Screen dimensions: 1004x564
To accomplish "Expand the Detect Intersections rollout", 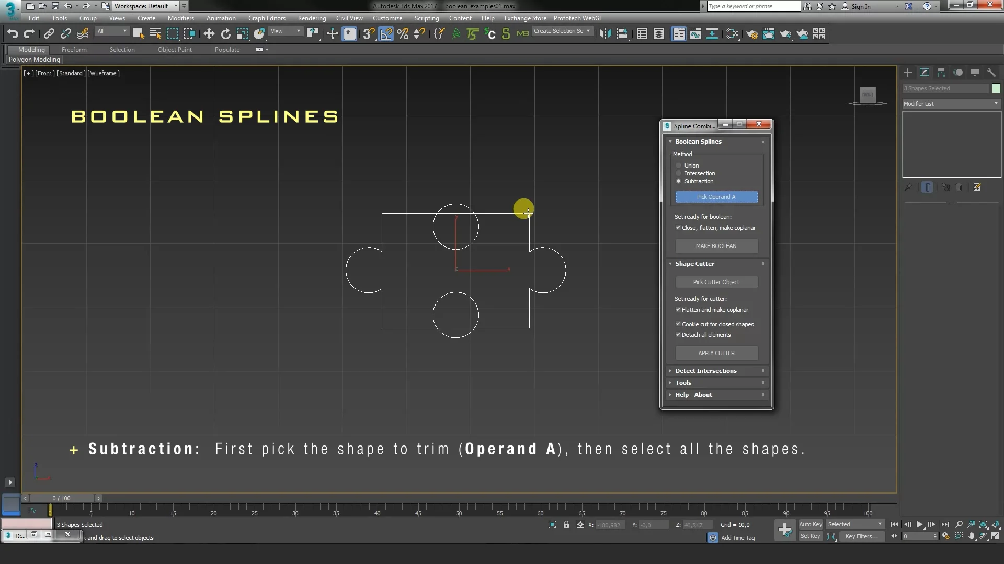I will coord(706,371).
